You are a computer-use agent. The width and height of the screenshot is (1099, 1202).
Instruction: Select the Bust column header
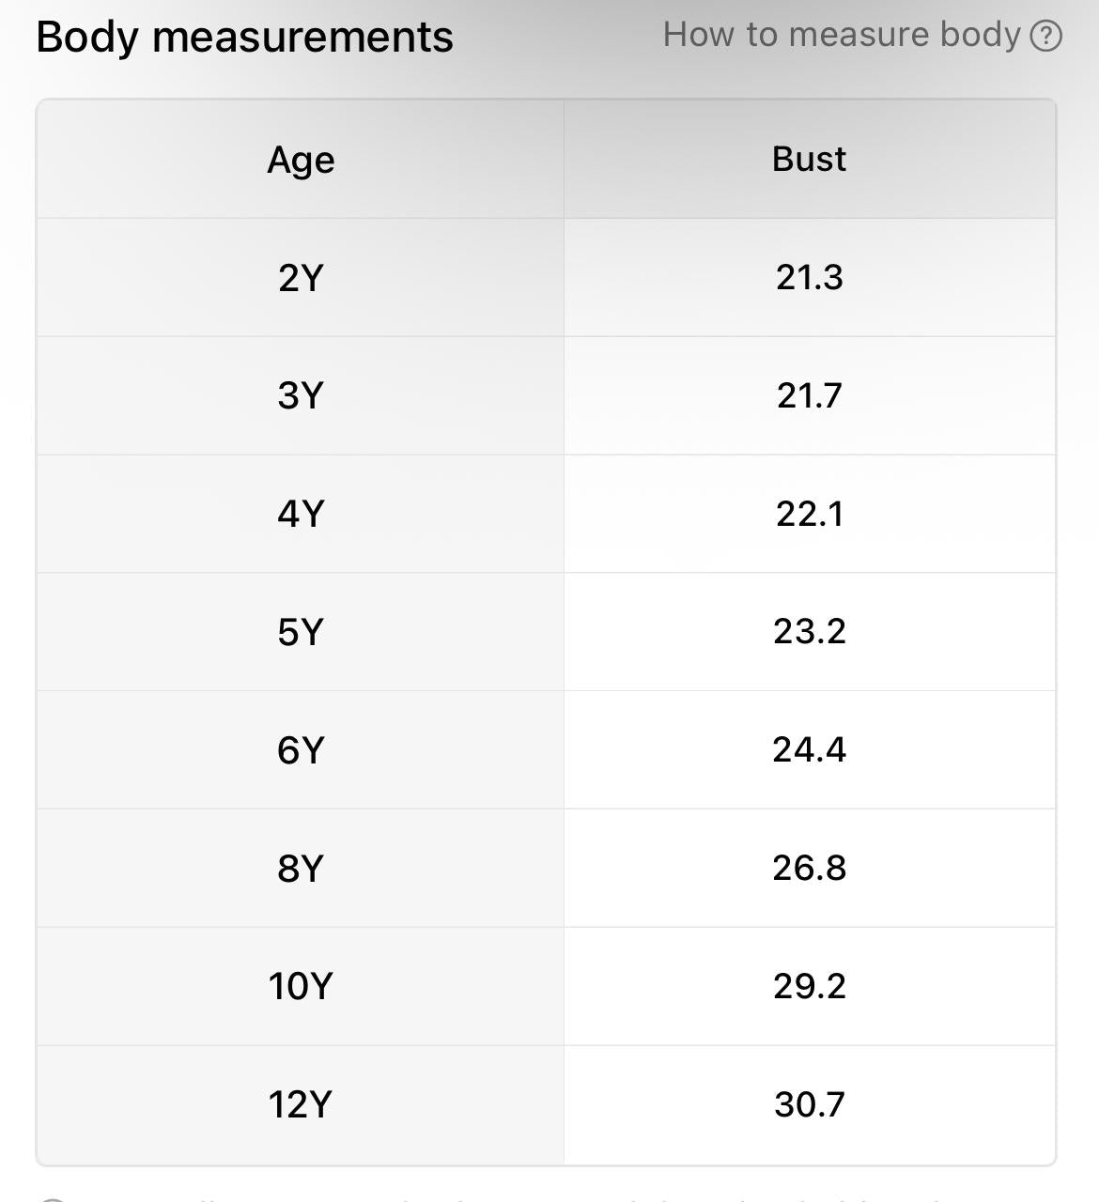[809, 160]
